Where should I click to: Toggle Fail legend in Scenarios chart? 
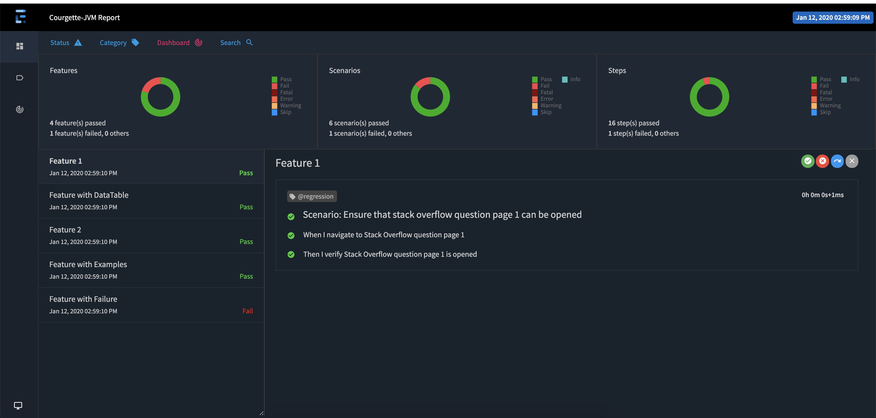tap(544, 86)
